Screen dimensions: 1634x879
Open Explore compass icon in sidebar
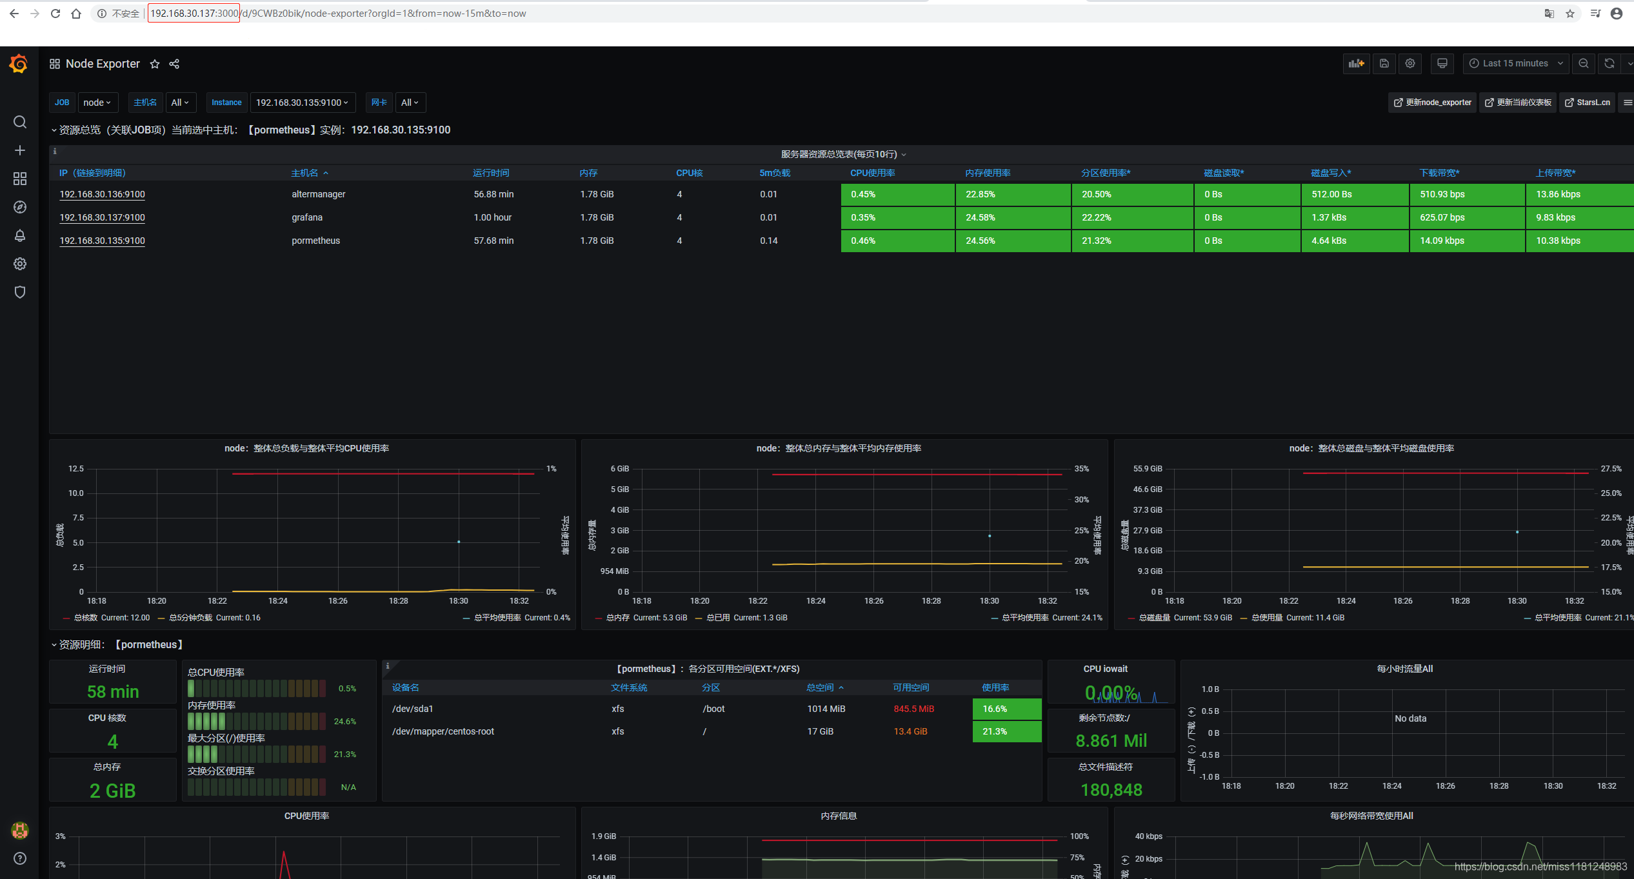[20, 207]
